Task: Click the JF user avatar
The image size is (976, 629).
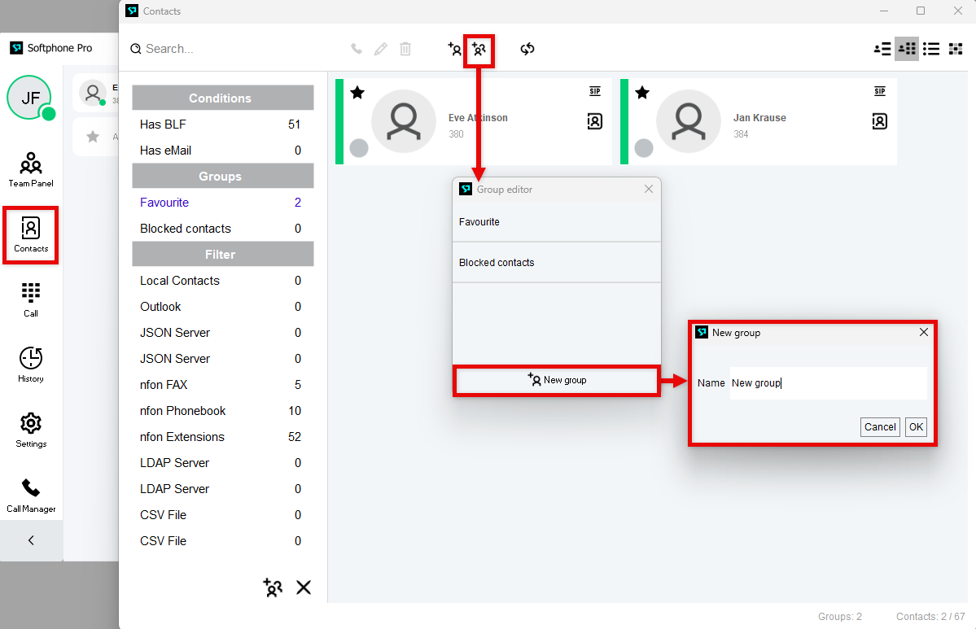Action: pos(29,98)
